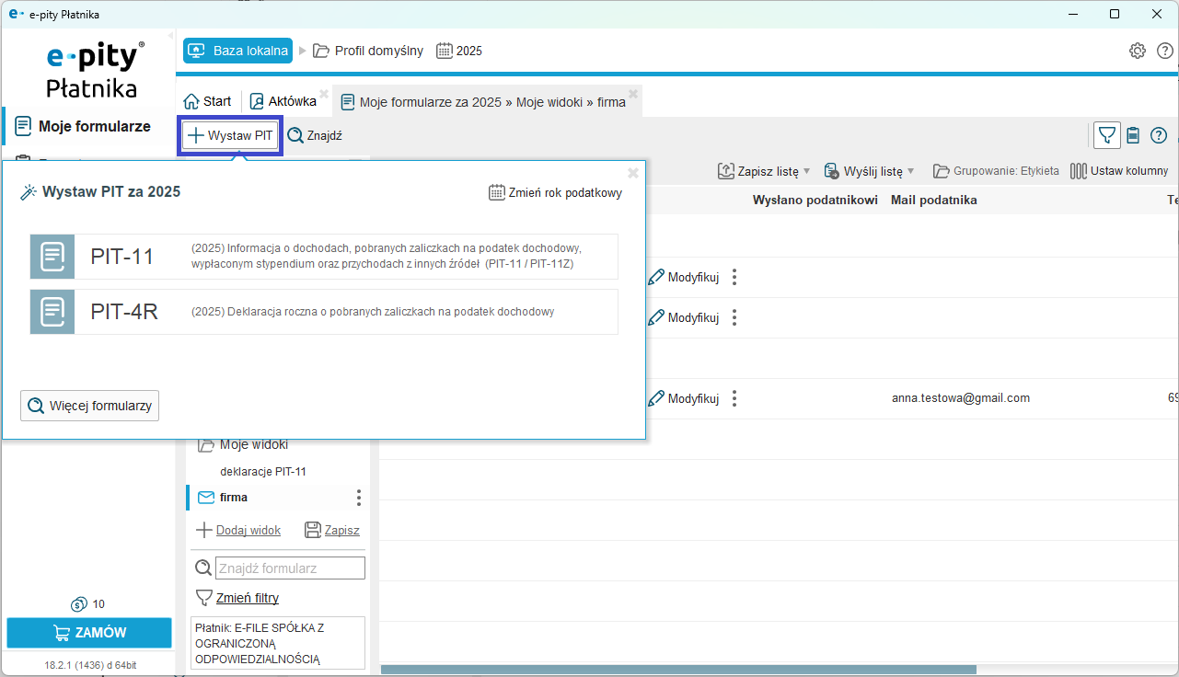1179x677 pixels.
Task: Open three-dot menu next to firma view
Action: coord(358,498)
